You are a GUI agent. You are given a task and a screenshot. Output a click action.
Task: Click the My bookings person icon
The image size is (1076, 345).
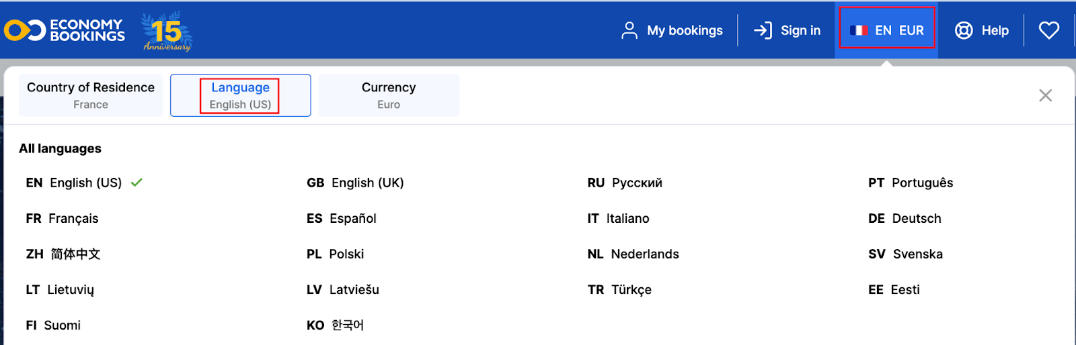(629, 30)
